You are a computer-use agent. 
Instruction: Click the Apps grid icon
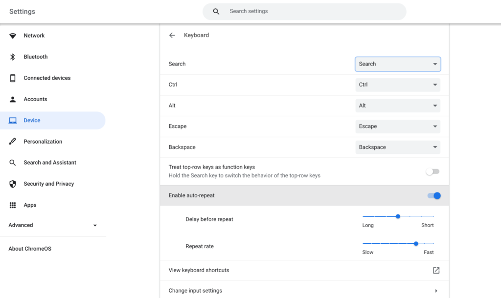point(13,205)
